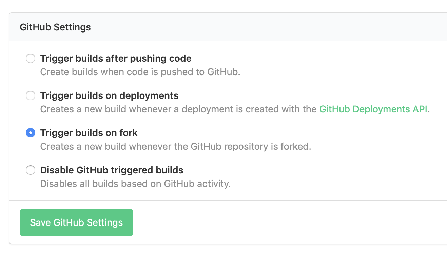Click the GitHub Settings header
The height and width of the screenshot is (256, 447).
(x=55, y=27)
